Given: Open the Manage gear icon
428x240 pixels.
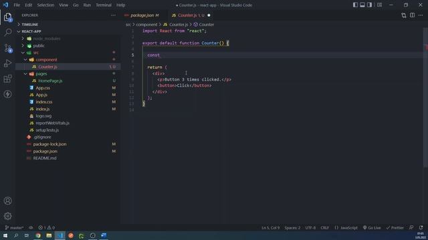Looking at the screenshot, I should coord(7,216).
